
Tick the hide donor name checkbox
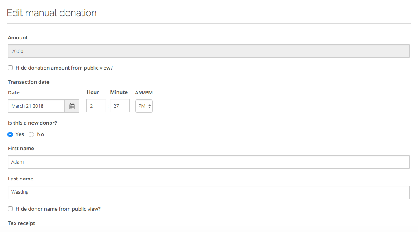point(10,209)
